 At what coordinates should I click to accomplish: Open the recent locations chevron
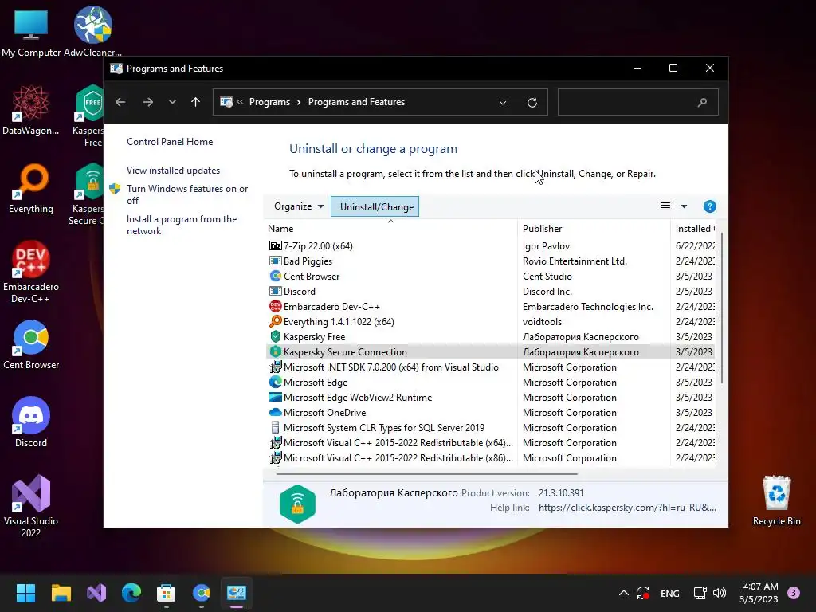[x=172, y=102]
